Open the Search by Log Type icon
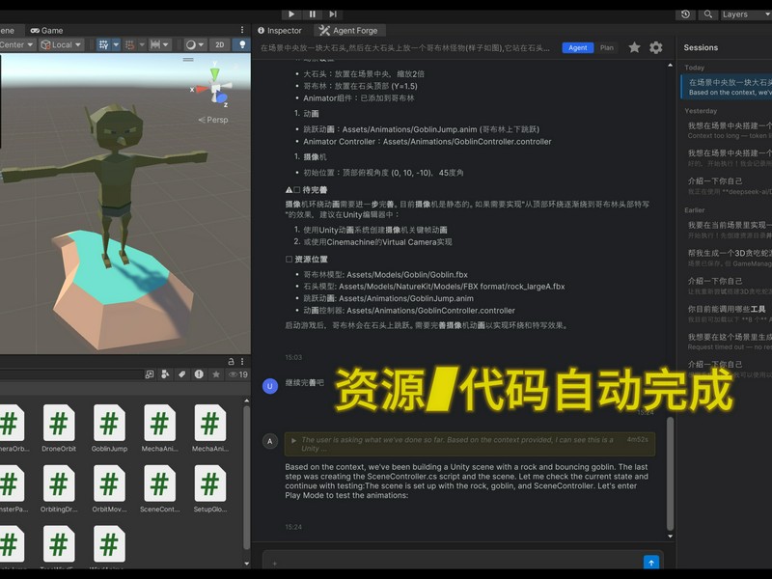The height and width of the screenshot is (579, 772). pyautogui.click(x=199, y=374)
